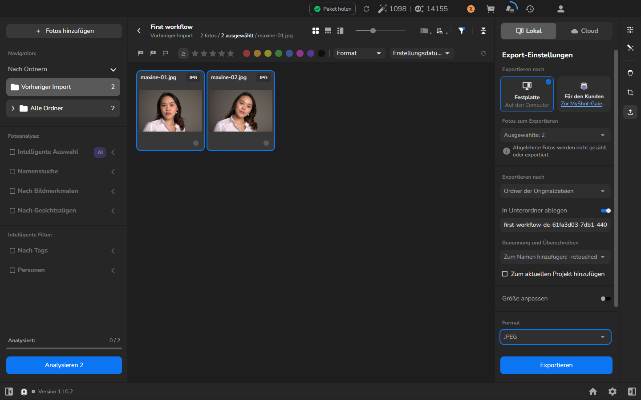Click Fotos hinzufügen button
This screenshot has width=641, height=400.
(64, 31)
